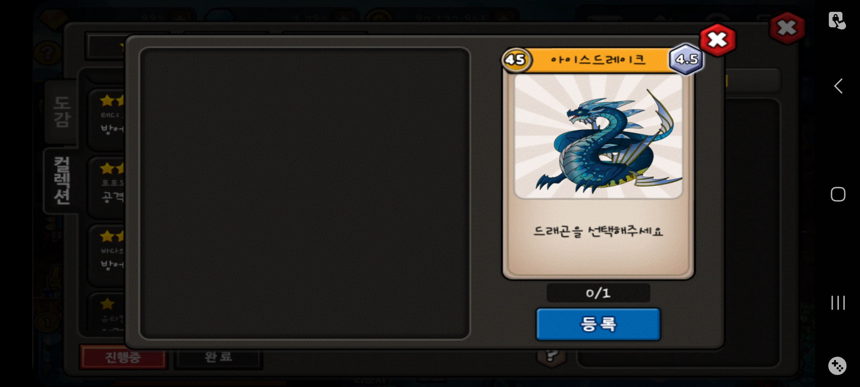The image size is (860, 387).
Task: Select the empty dragon selection panel
Action: 305,193
